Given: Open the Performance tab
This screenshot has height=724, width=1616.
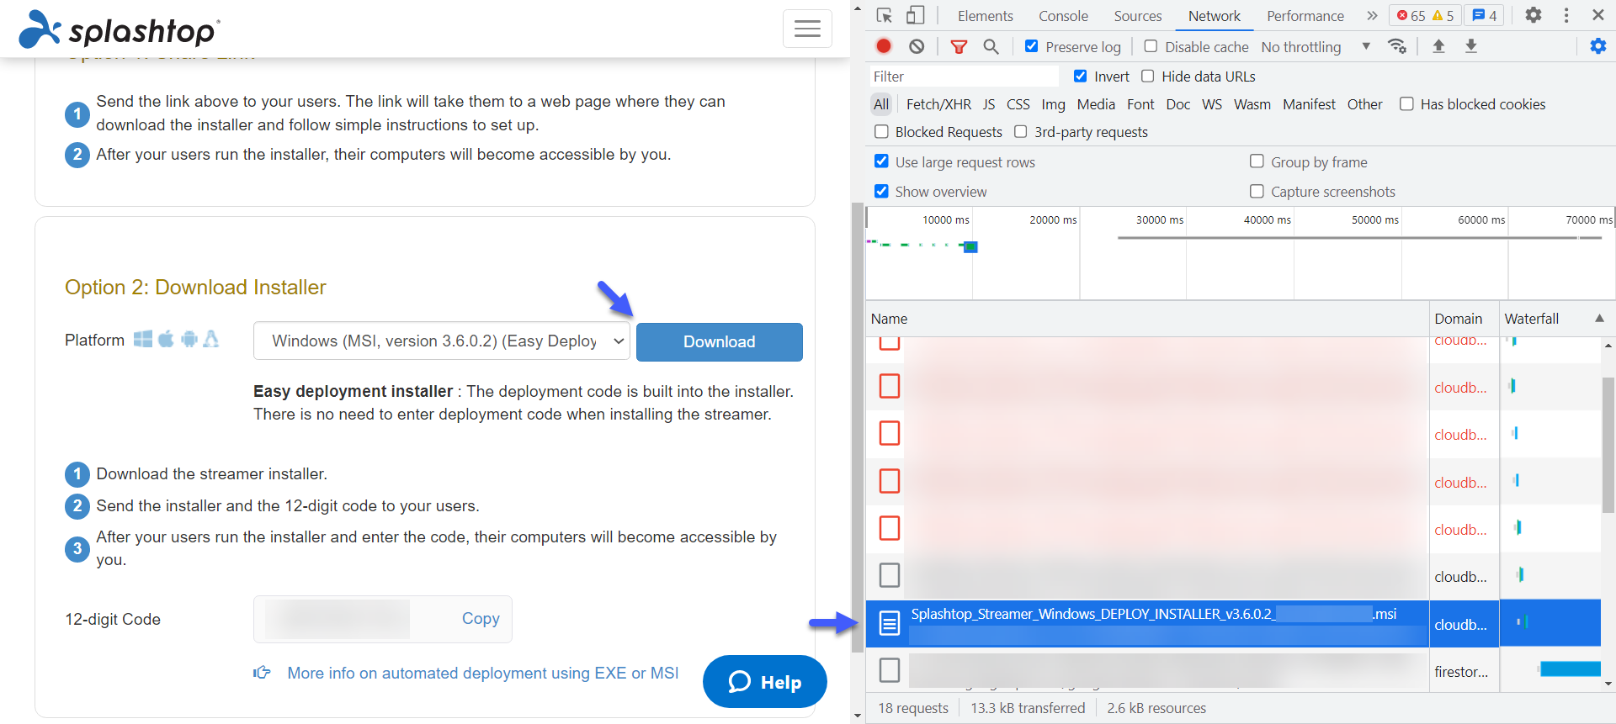Looking at the screenshot, I should pos(1305,16).
